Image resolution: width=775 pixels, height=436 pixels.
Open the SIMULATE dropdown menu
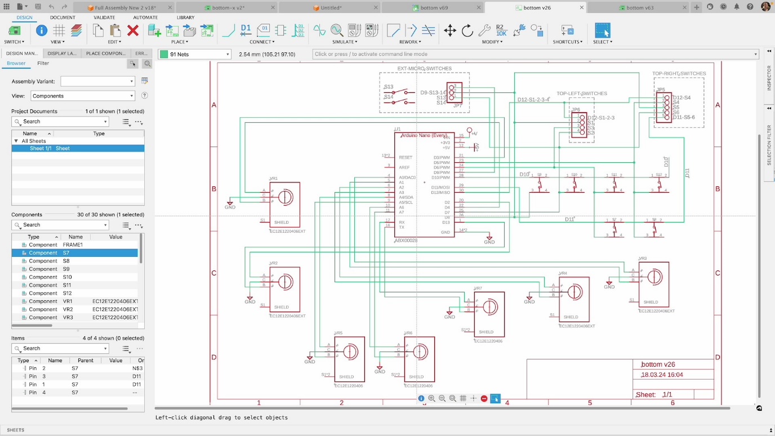tap(345, 42)
